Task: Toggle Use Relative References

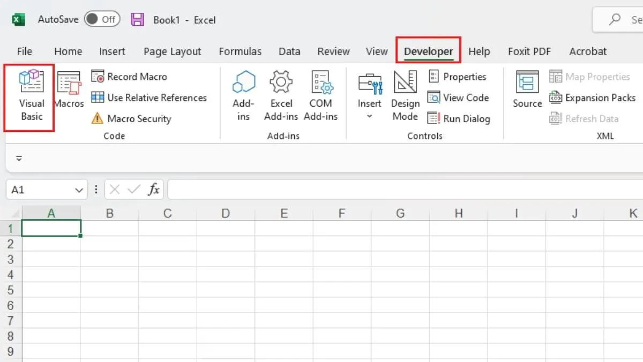Action: click(150, 98)
